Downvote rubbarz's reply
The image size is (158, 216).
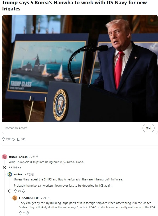[24, 191]
